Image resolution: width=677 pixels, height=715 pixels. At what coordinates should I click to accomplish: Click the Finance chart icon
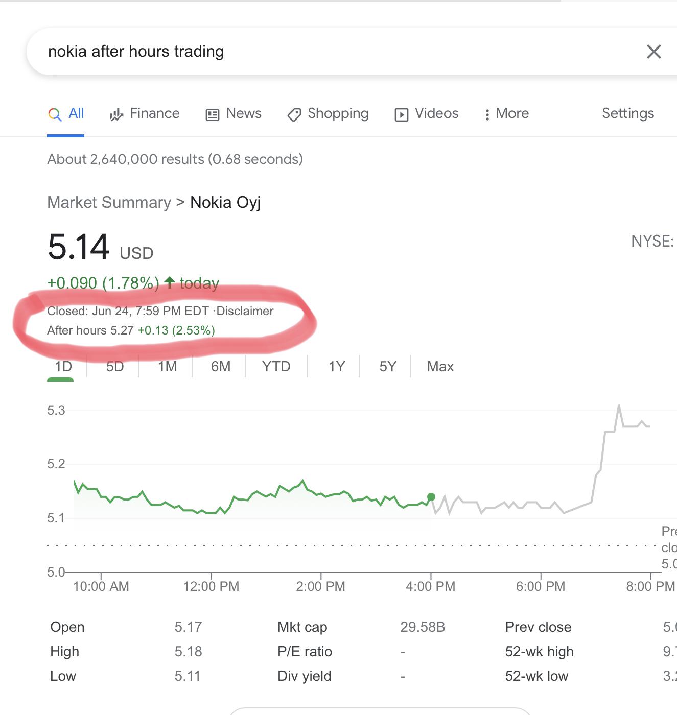pyautogui.click(x=116, y=113)
